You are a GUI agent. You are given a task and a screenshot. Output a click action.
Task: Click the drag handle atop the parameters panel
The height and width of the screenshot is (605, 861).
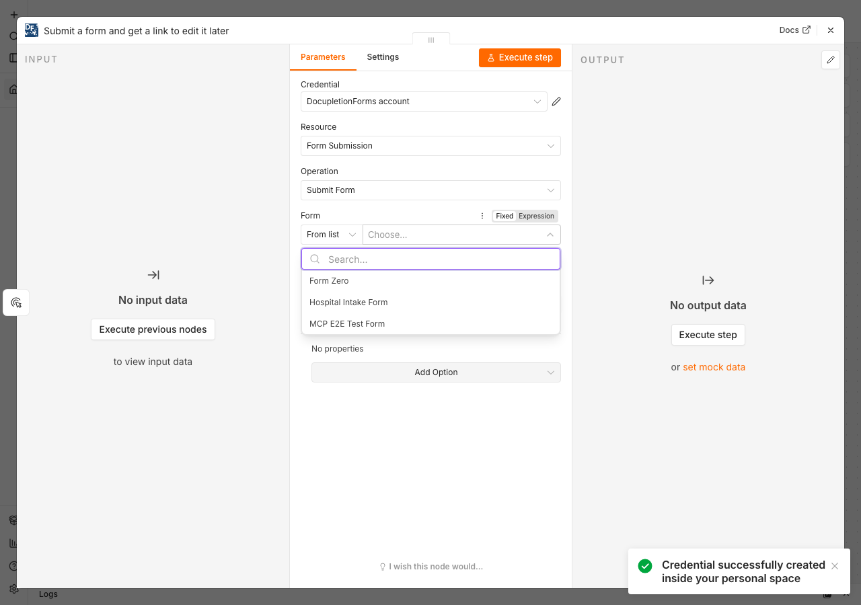pyautogui.click(x=431, y=40)
